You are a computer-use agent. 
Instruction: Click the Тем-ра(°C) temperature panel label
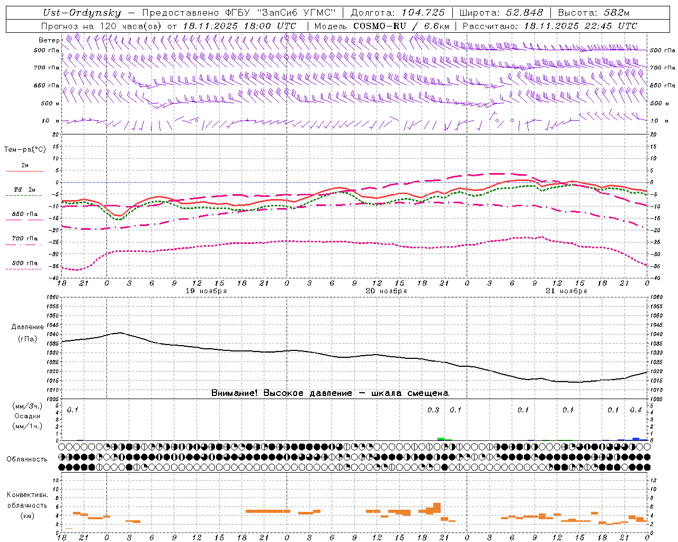(25, 150)
